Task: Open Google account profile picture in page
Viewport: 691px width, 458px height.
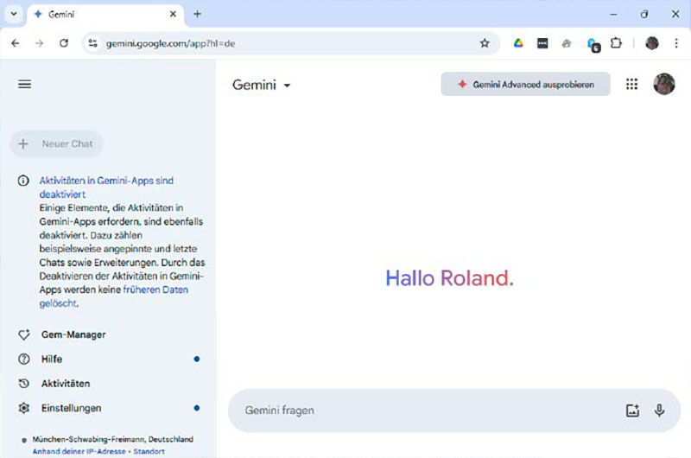Action: pyautogui.click(x=663, y=84)
